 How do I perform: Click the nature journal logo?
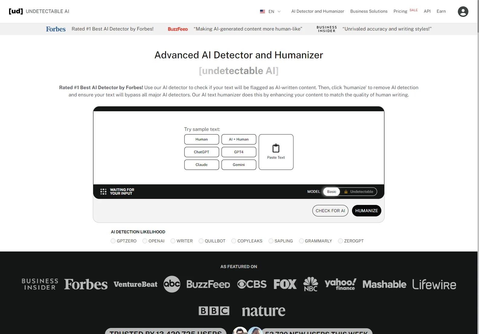(x=263, y=311)
